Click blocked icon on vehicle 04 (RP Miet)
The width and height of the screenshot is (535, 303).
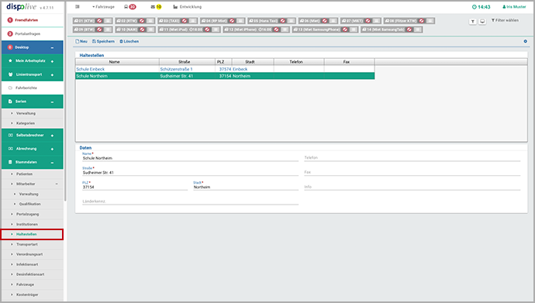(232, 21)
